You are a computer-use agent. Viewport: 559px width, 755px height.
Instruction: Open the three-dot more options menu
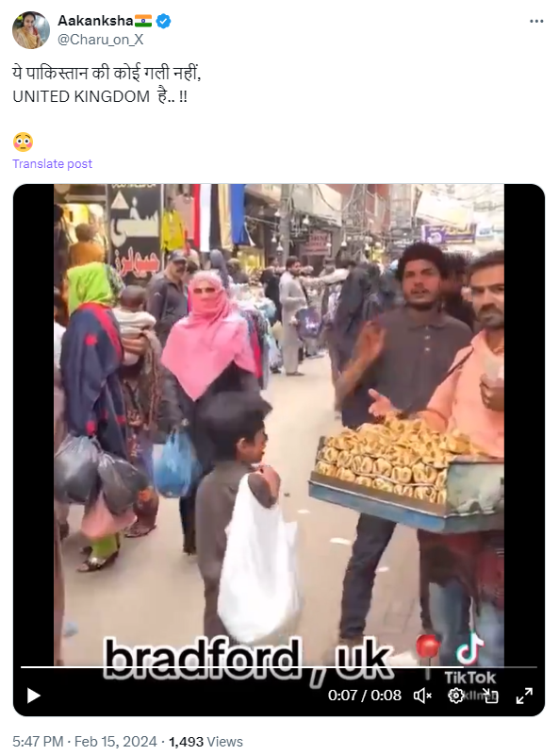[x=536, y=21]
